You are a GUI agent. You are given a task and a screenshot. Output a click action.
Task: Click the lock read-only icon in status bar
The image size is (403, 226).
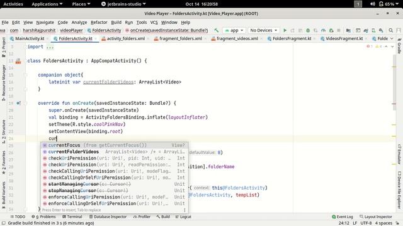pos(397,223)
